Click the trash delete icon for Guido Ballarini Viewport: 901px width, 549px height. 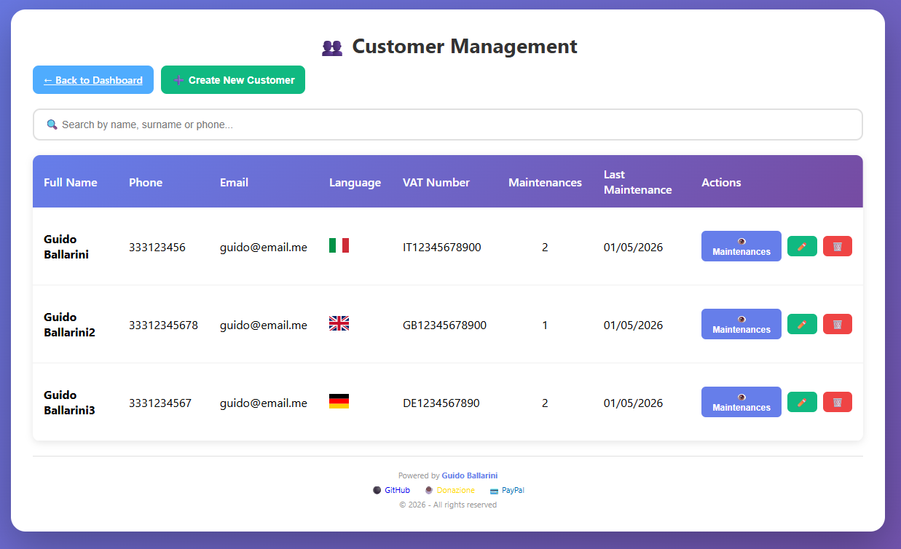coord(837,246)
